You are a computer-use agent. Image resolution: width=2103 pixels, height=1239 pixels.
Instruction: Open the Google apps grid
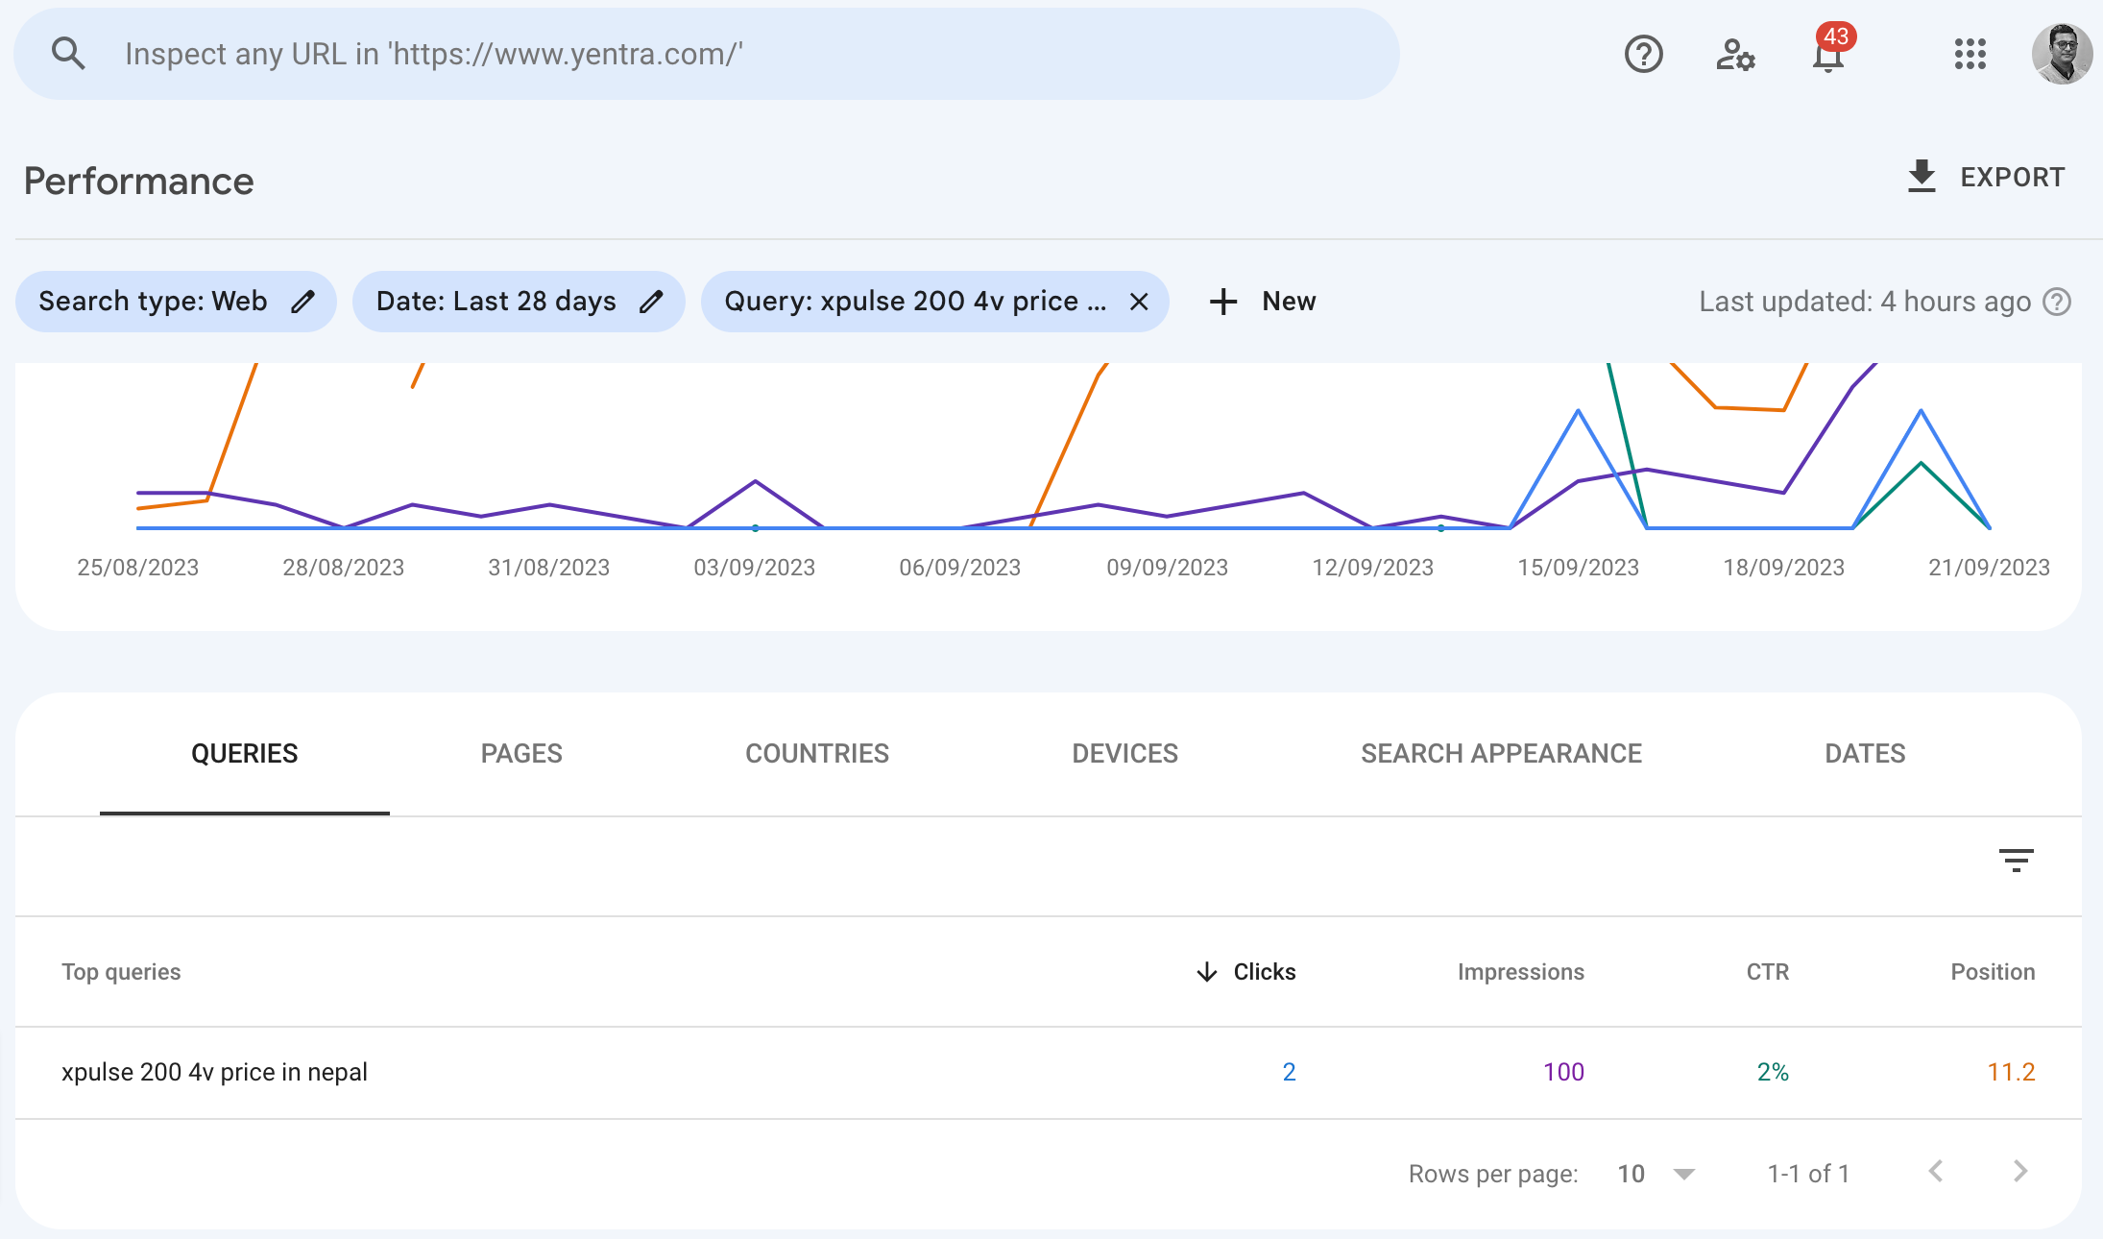(x=1970, y=54)
